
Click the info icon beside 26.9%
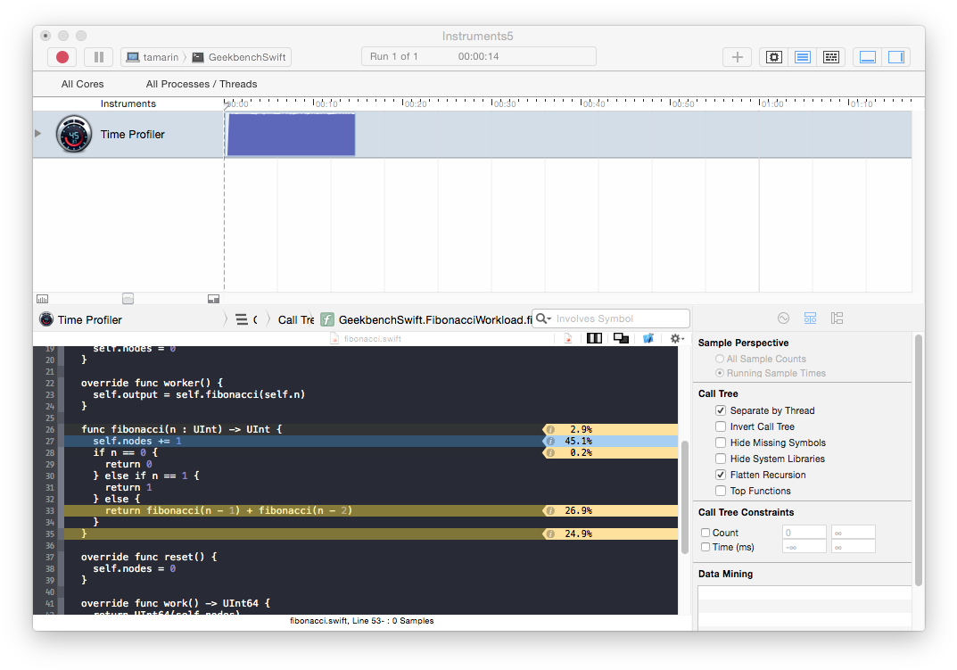pyautogui.click(x=550, y=510)
